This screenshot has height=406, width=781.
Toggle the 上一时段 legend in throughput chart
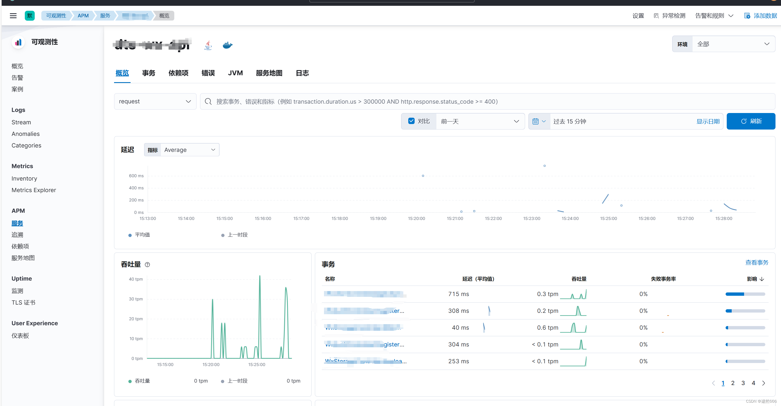click(238, 381)
